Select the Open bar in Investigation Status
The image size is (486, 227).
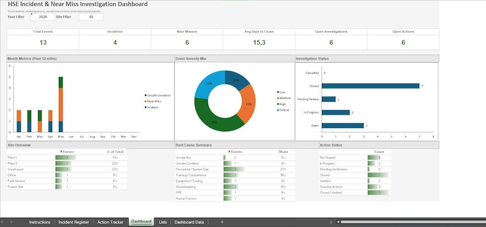pos(343,126)
